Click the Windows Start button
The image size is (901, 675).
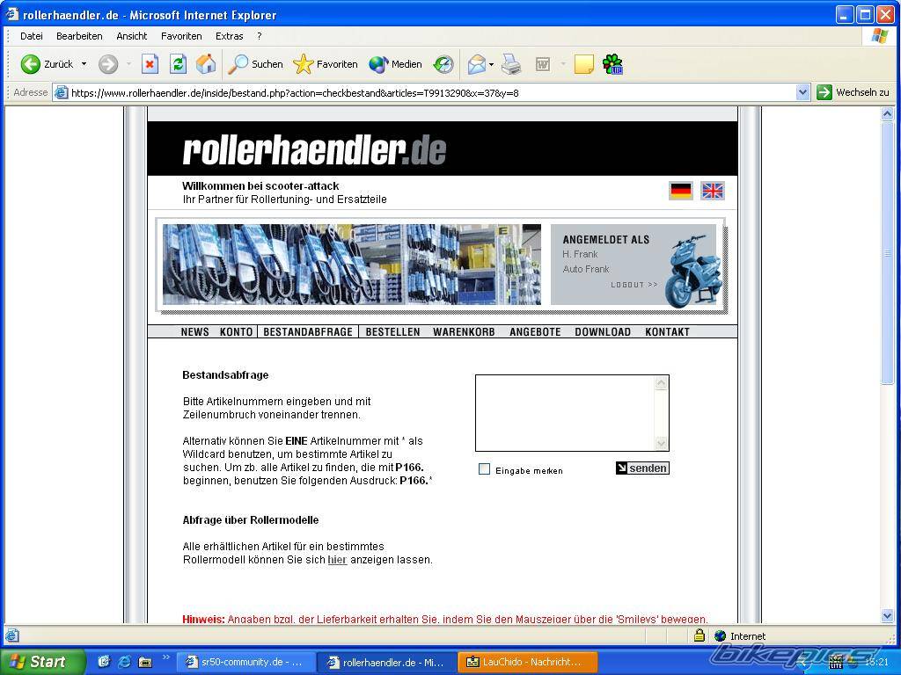(x=42, y=662)
